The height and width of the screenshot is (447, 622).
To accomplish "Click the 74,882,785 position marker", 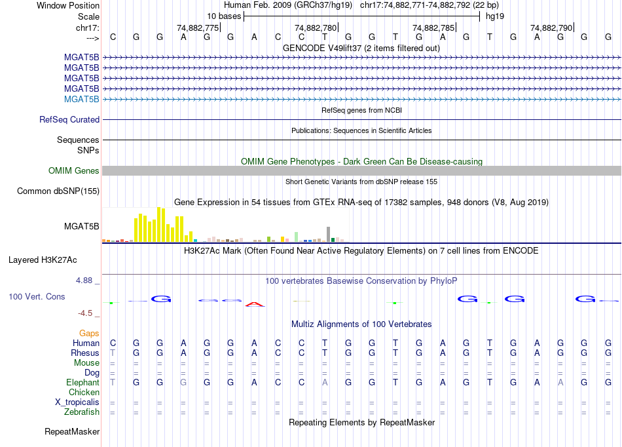I will point(433,28).
